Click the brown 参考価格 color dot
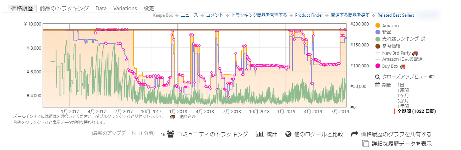Viewport: 461px width, 150px height. point(378,46)
